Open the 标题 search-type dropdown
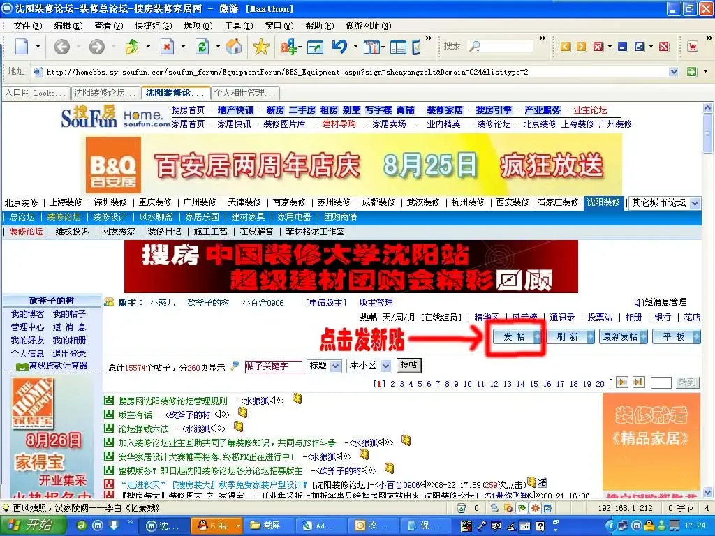Viewport: 715px width, 536px height. [x=336, y=366]
